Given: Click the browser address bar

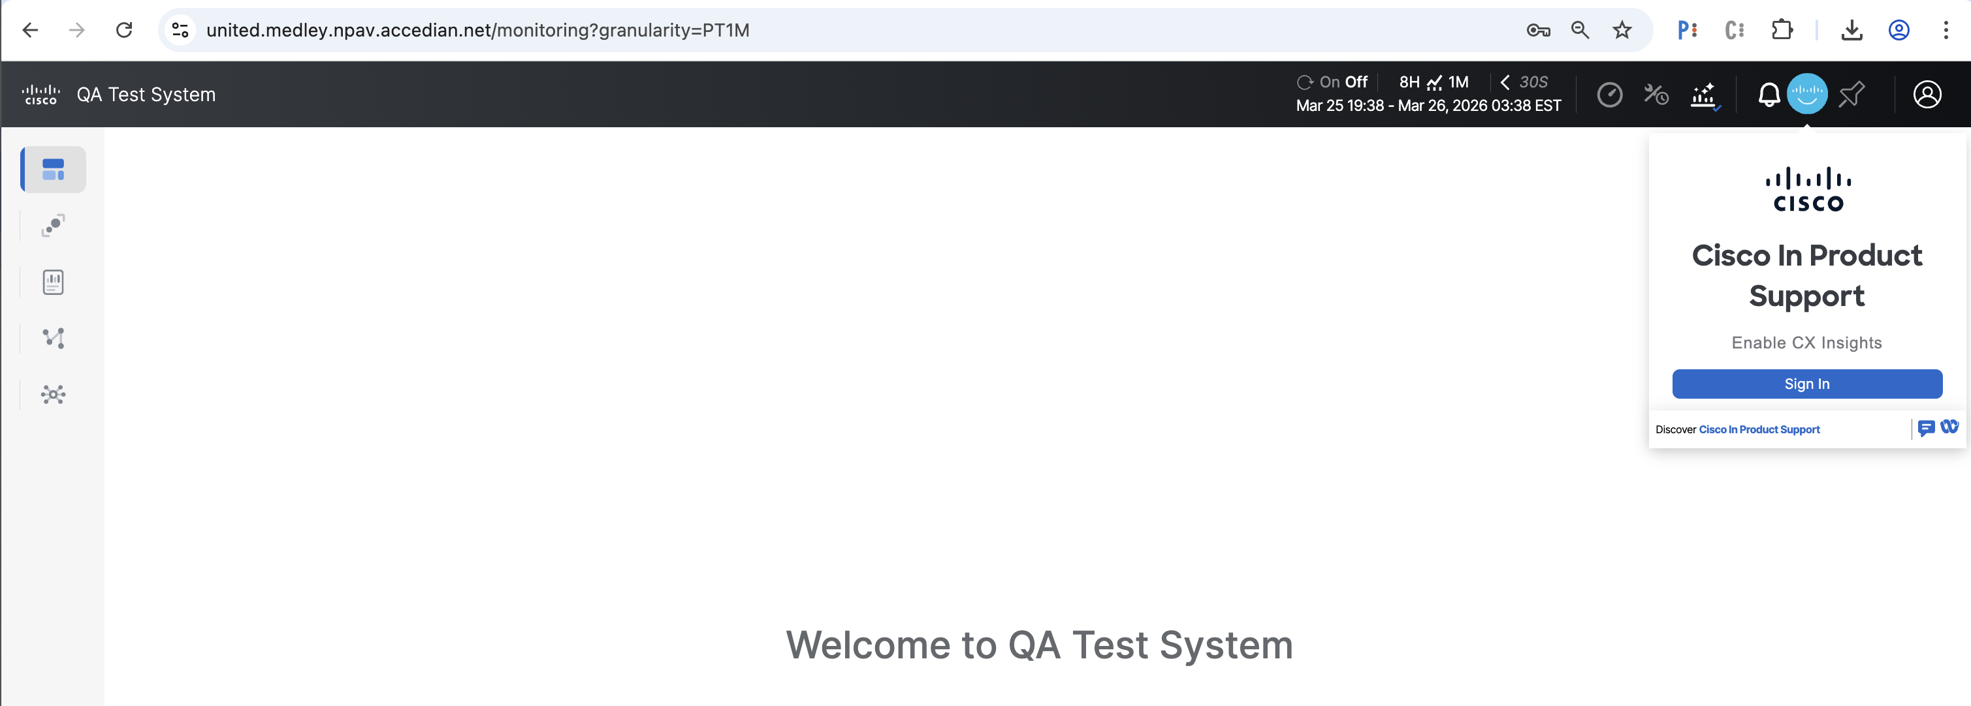Looking at the screenshot, I should click(x=842, y=30).
